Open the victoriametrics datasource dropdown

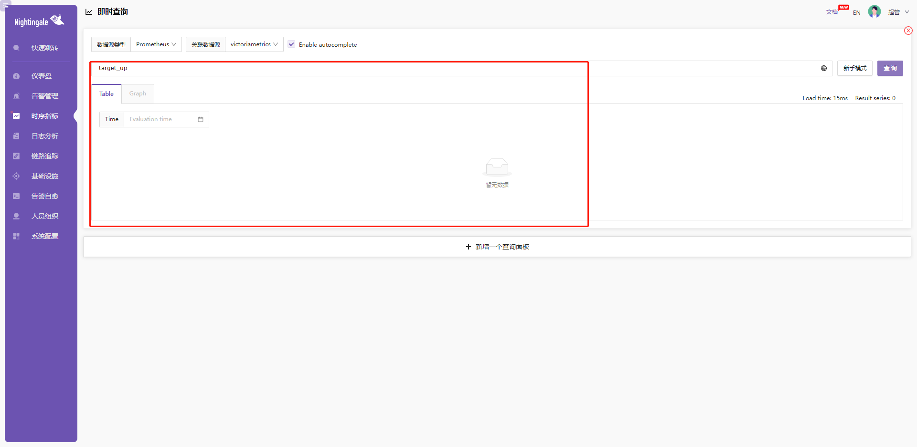[x=254, y=44]
